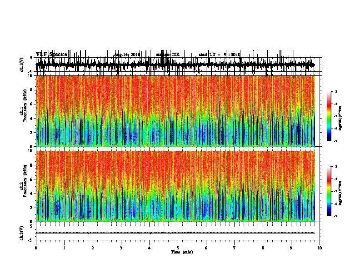
Task: Click the ch.3 waveform trace
Action: point(175,233)
